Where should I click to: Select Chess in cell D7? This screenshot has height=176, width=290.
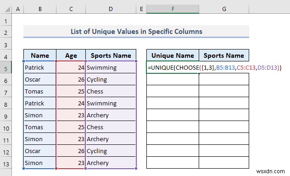[x=111, y=91]
